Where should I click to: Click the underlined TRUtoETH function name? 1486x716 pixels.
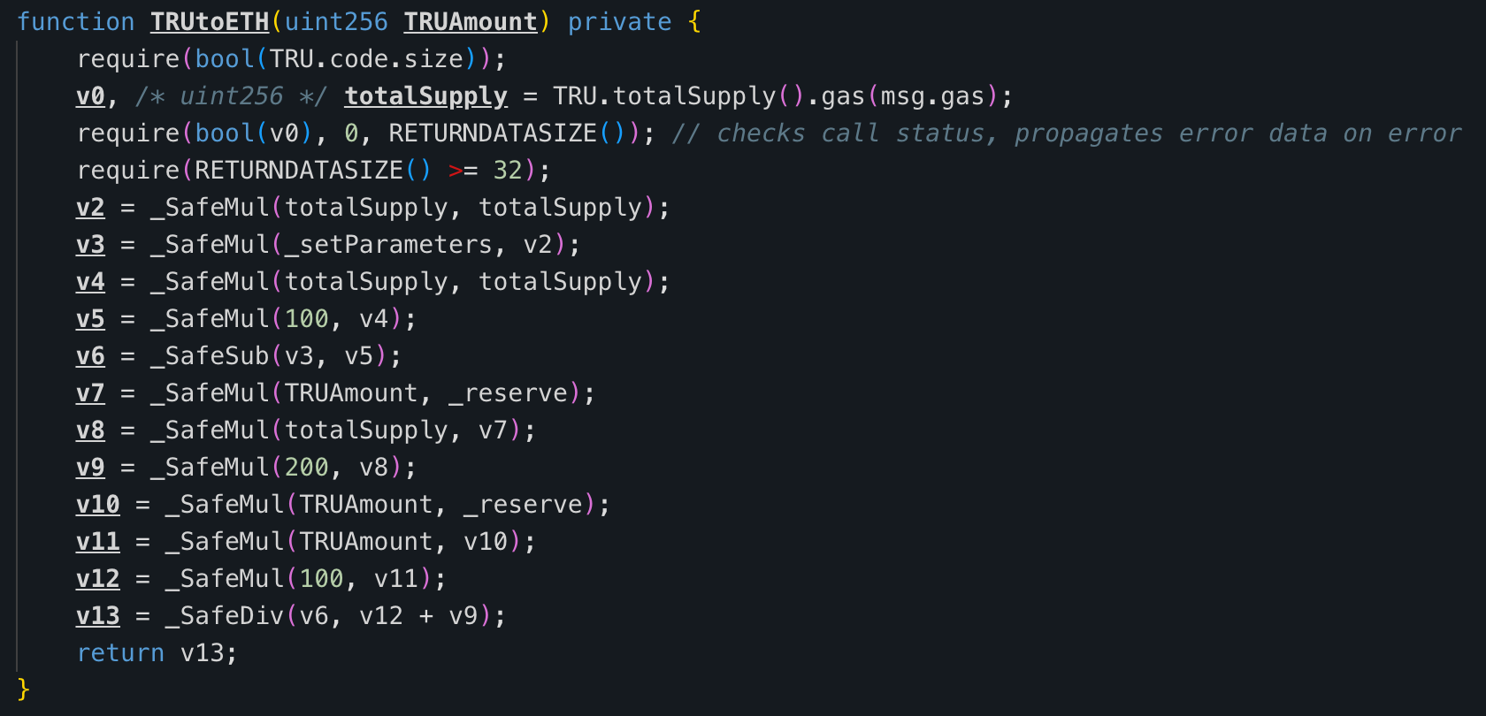pyautogui.click(x=210, y=21)
